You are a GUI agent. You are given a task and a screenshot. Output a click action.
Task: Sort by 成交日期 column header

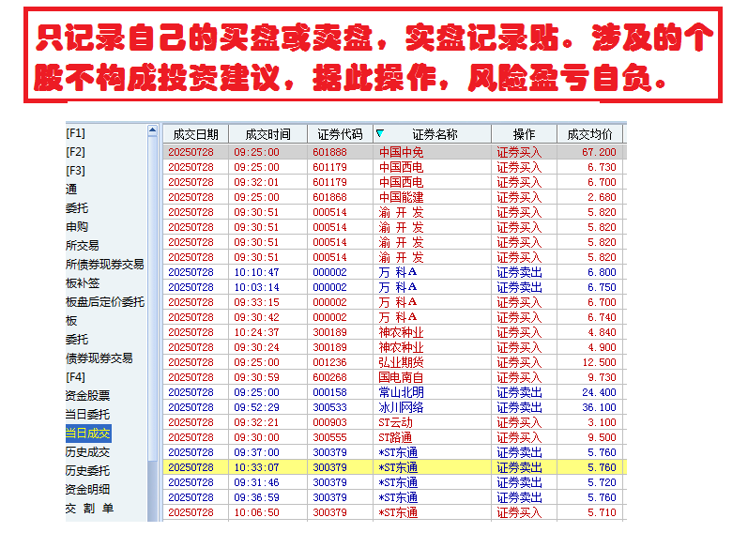tap(195, 134)
